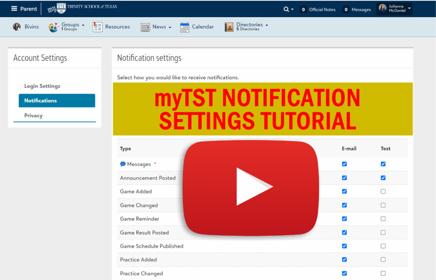Toggle E-mail for Game Result Posted

pyautogui.click(x=344, y=232)
